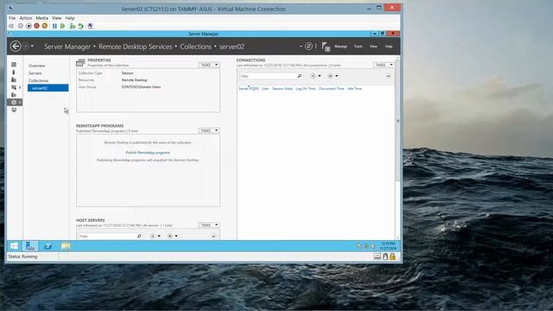Click the Properties panel icon
Screen dimensions: 553x311
point(80,62)
